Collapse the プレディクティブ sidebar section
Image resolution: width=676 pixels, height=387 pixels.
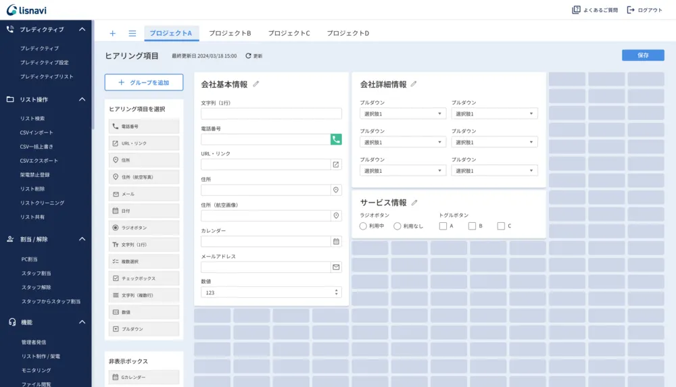click(x=82, y=29)
